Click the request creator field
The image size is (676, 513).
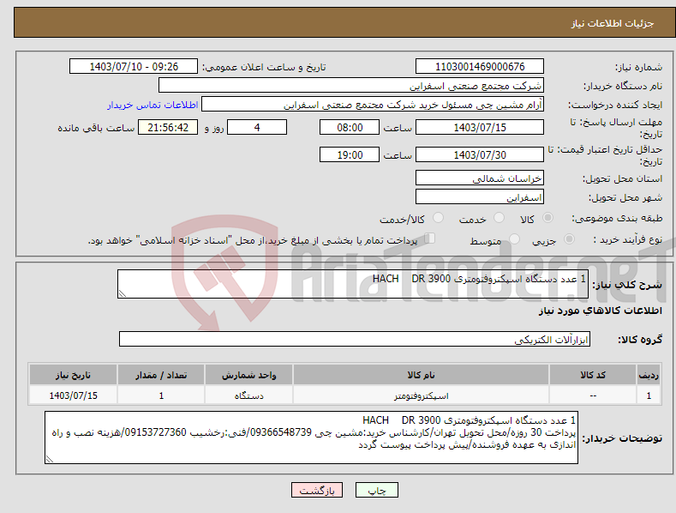coord(373,105)
